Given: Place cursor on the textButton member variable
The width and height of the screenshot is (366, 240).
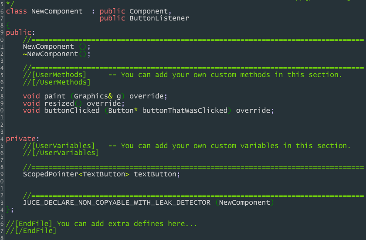Looking at the screenshot, I should (x=155, y=174).
